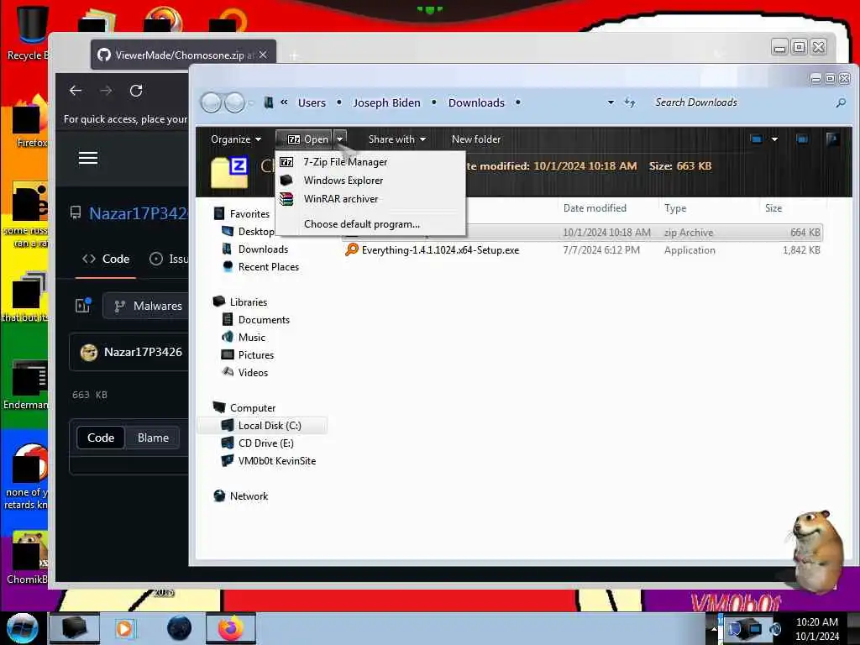This screenshot has height=645, width=860.
Task: Open the Organize menu
Action: [x=236, y=139]
